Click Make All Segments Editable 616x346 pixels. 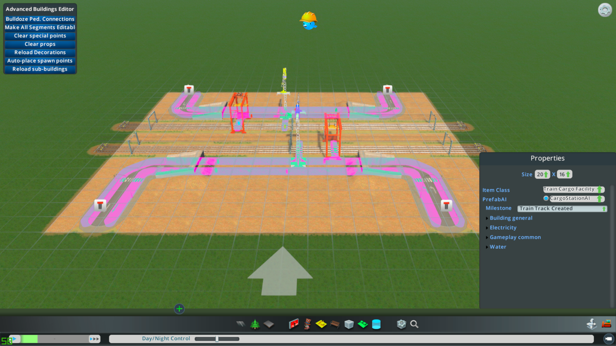pyautogui.click(x=40, y=27)
